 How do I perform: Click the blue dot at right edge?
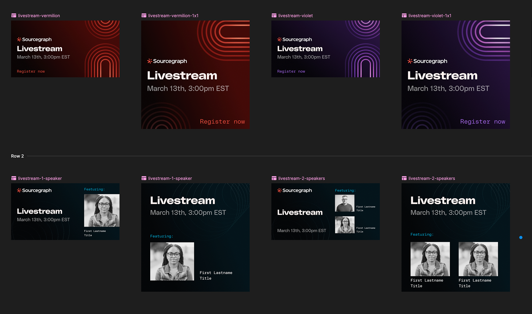pyautogui.click(x=521, y=238)
